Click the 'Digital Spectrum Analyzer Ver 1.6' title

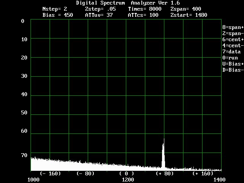128,3
